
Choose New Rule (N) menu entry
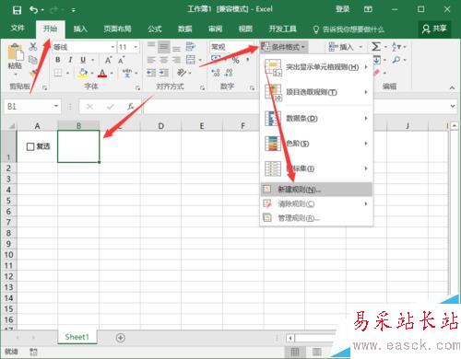tap(316, 190)
